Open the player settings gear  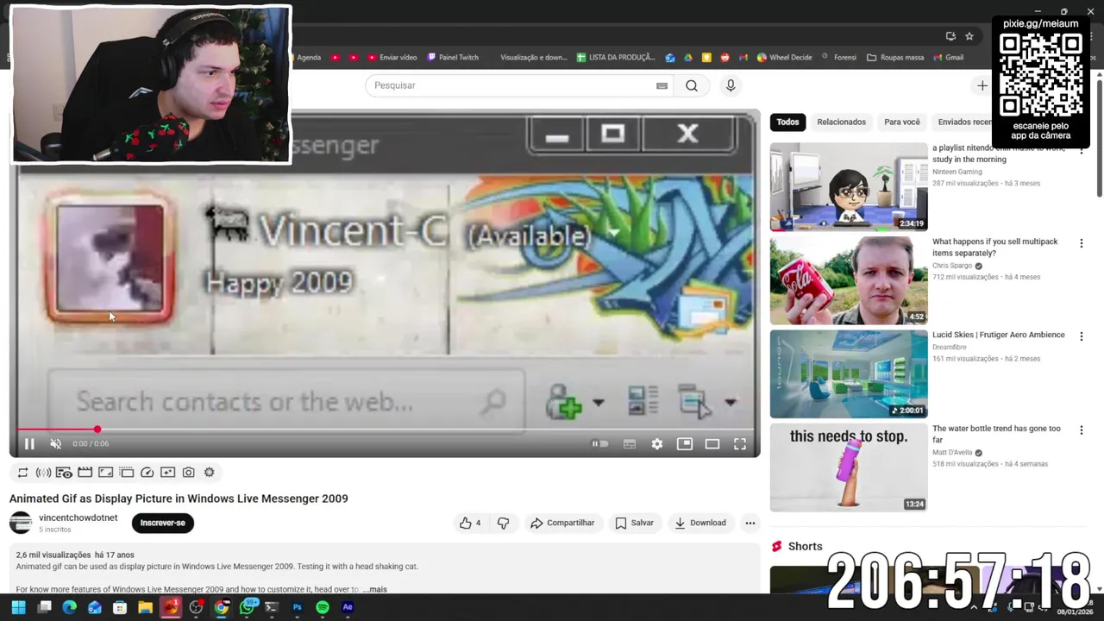tap(657, 443)
